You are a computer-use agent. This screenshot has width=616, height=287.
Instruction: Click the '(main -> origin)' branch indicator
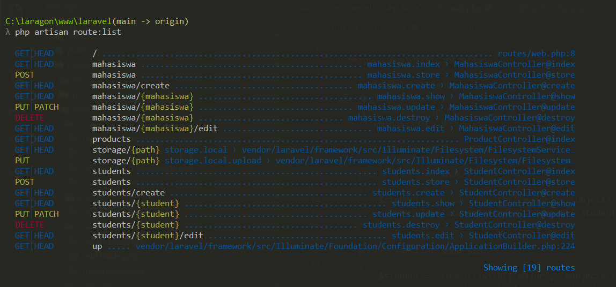point(150,21)
